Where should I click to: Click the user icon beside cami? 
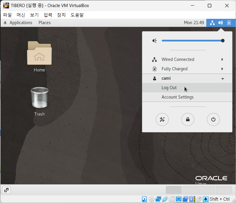point(154,78)
